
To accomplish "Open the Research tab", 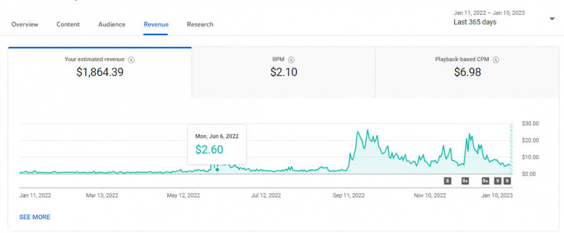I will (x=200, y=24).
